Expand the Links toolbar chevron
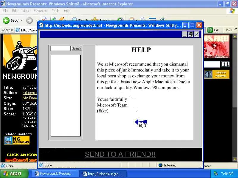The width and height of the screenshot is (238, 178). 235,28
